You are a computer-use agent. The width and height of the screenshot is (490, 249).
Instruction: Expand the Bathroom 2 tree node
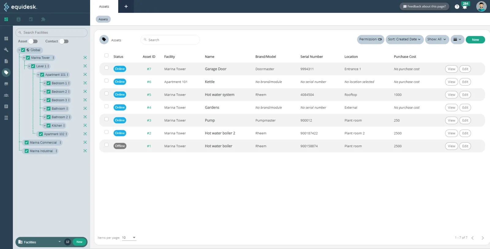[x=45, y=117]
